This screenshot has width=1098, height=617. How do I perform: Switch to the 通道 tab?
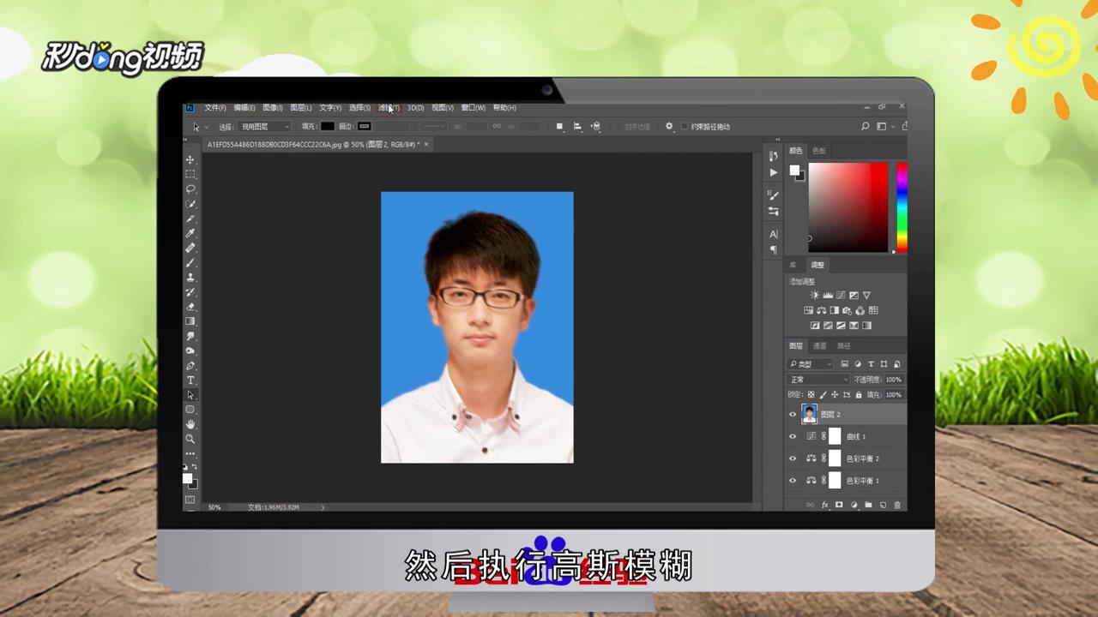(820, 345)
